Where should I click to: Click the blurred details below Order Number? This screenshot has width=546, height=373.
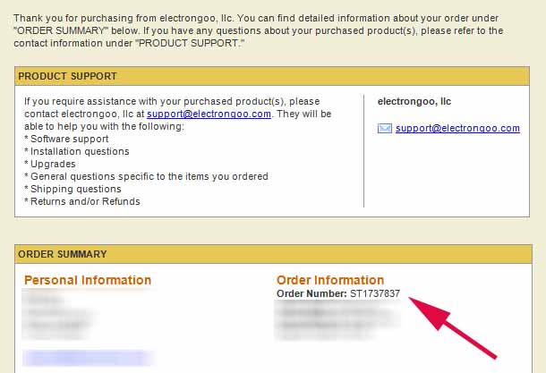click(337, 320)
